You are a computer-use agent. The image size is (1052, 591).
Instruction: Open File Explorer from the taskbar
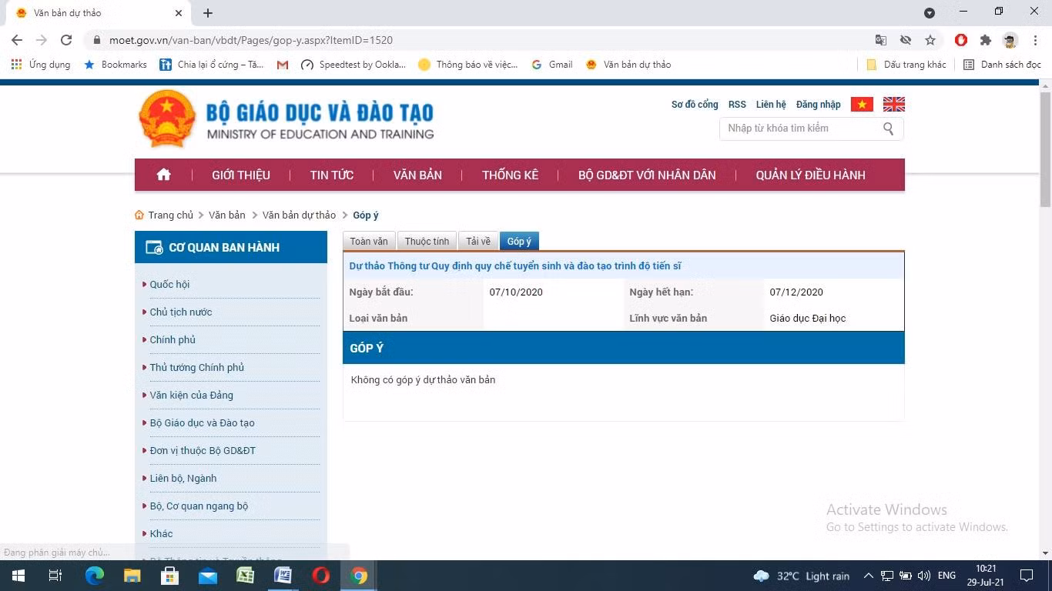point(132,576)
